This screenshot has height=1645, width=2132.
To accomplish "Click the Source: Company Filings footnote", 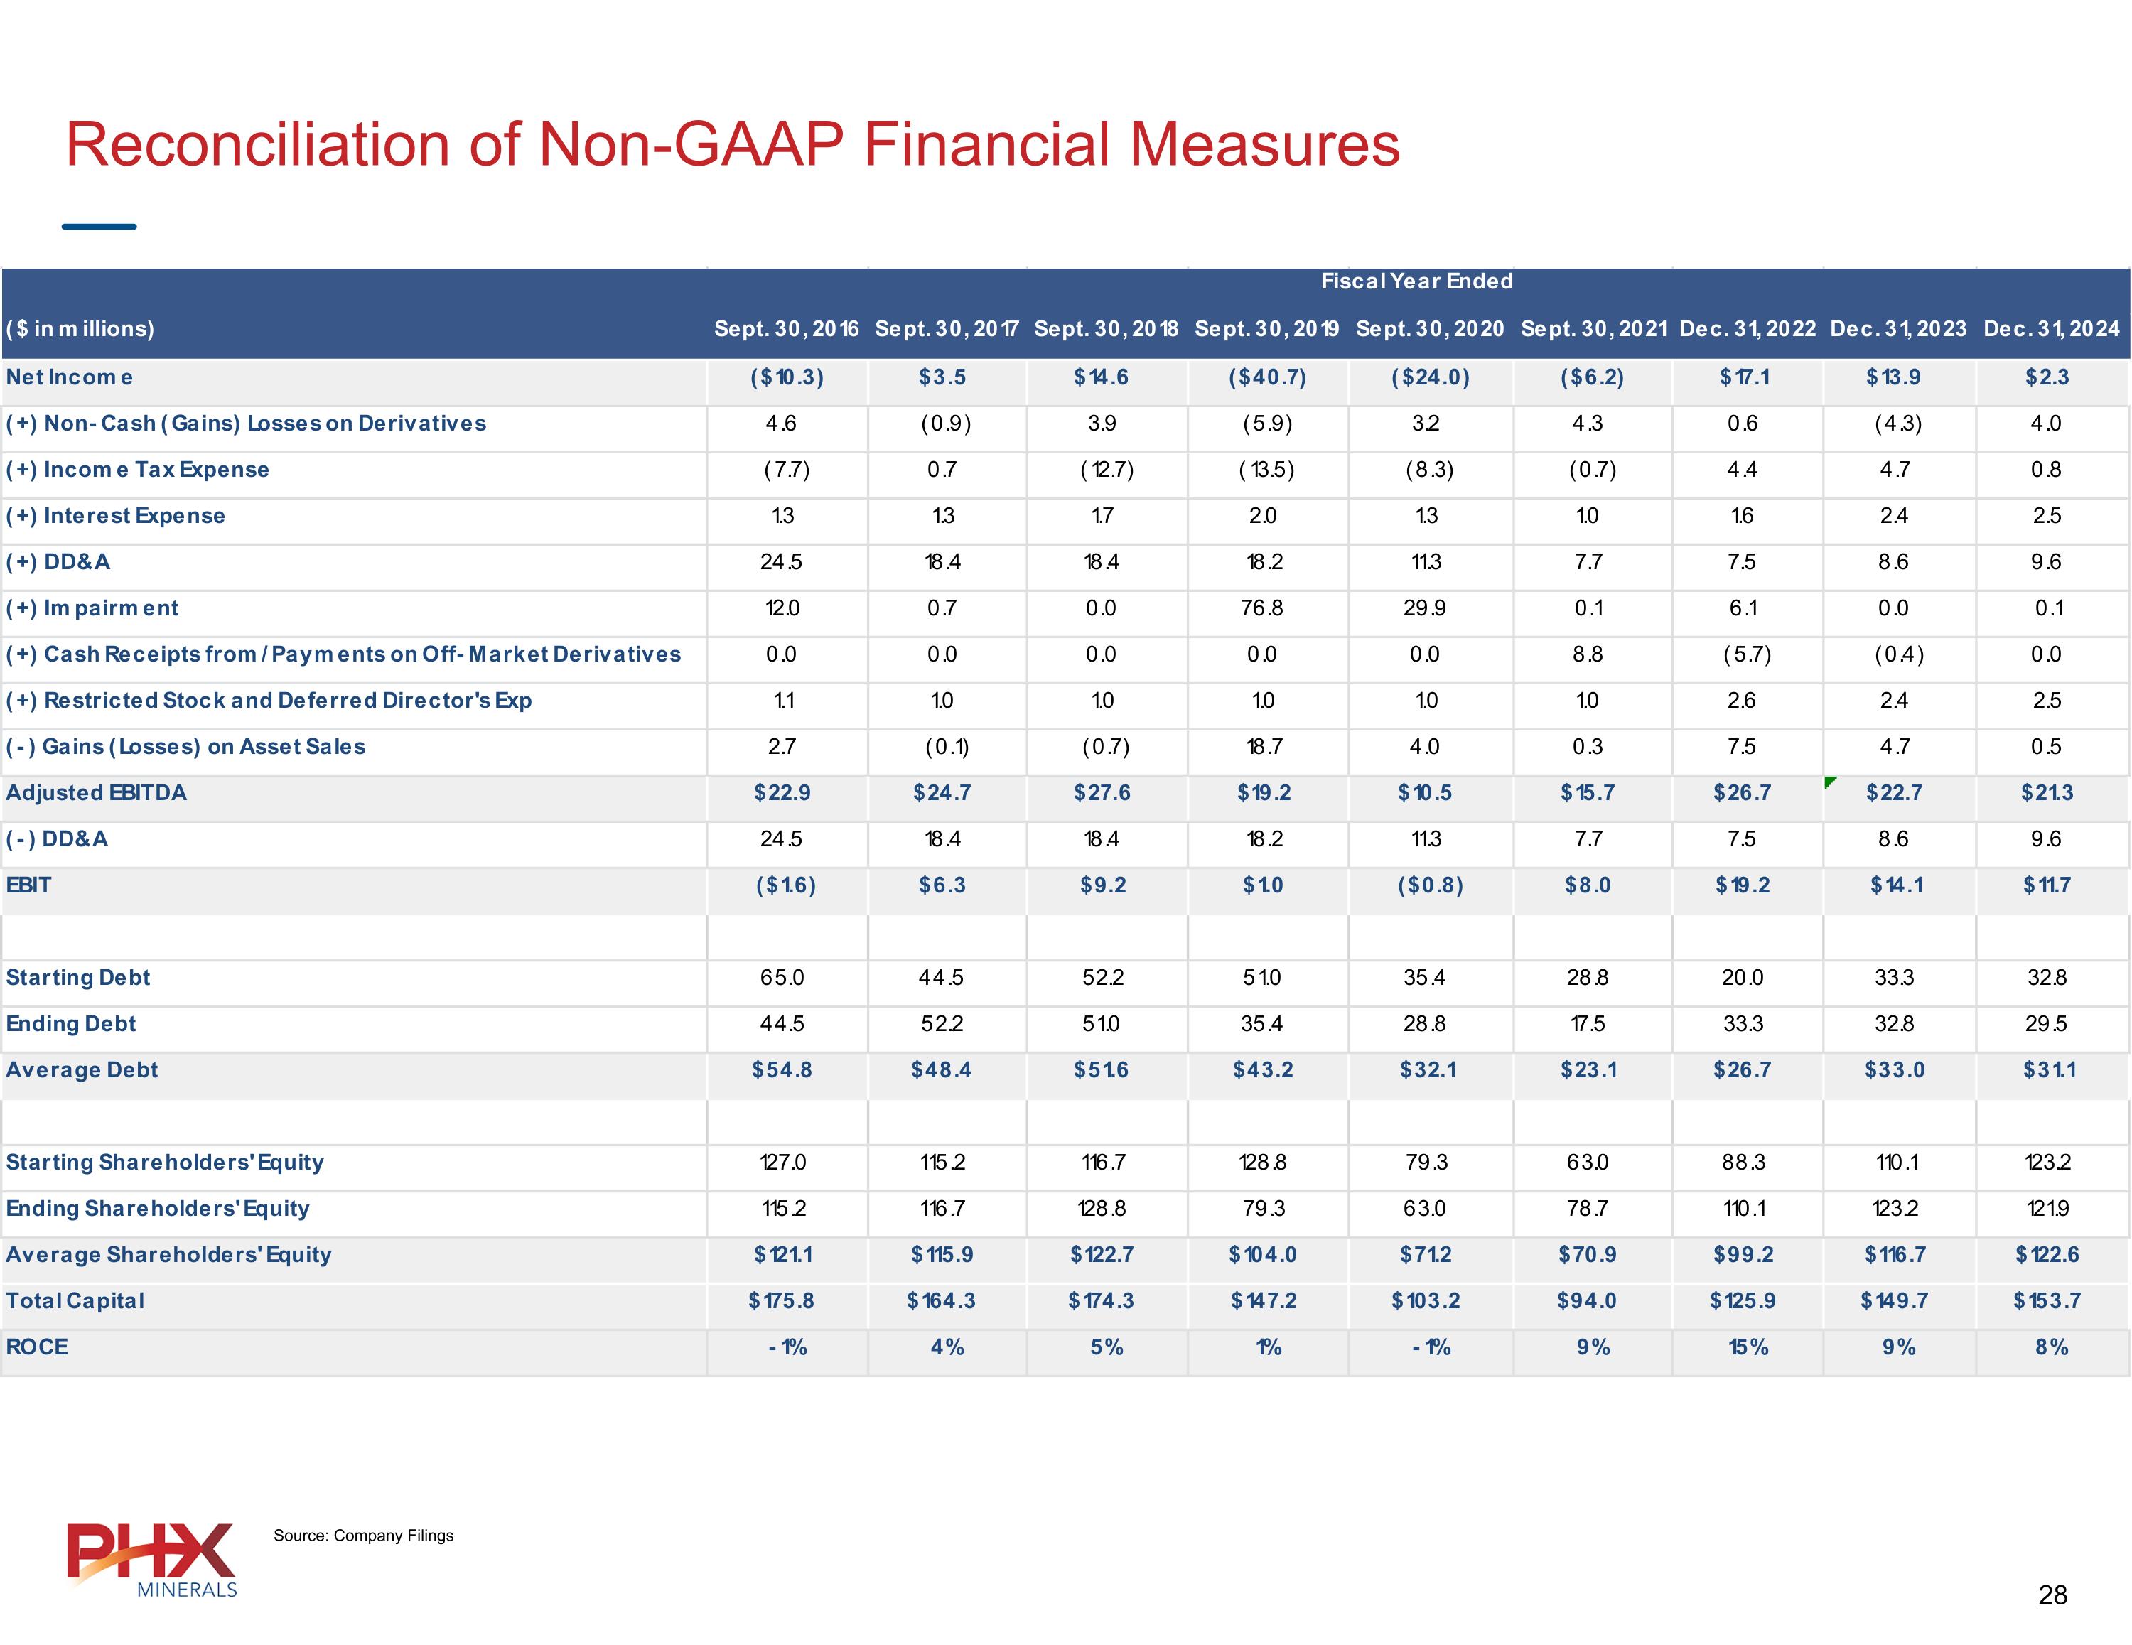I will coord(363,1535).
